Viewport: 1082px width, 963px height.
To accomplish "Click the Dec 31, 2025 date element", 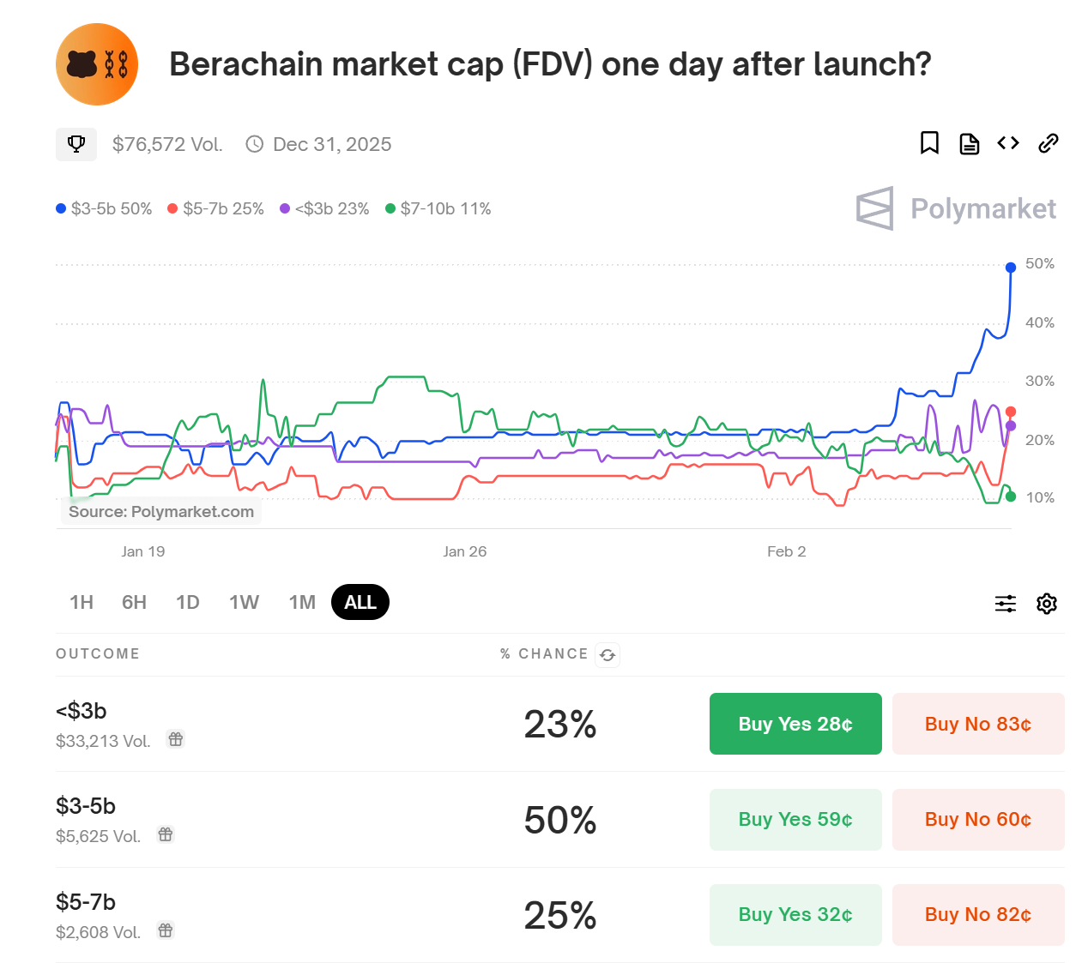I will pos(331,144).
